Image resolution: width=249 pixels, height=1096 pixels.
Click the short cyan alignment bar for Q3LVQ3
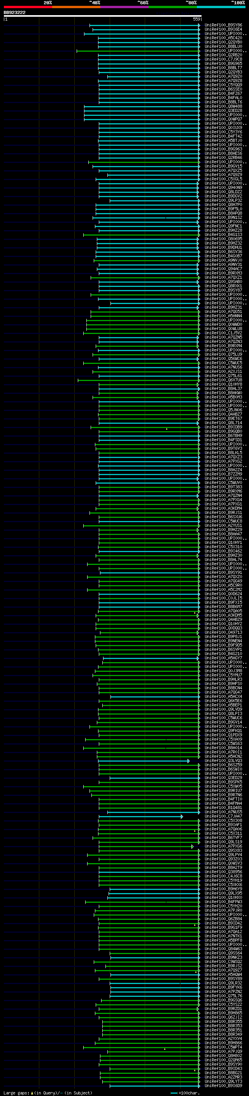click(x=144, y=761)
